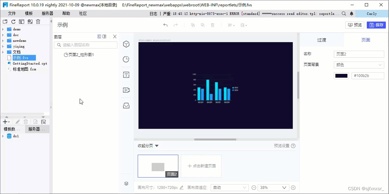Switch to the 过渡 transition tab
The height and width of the screenshot is (194, 389).
[322, 40]
